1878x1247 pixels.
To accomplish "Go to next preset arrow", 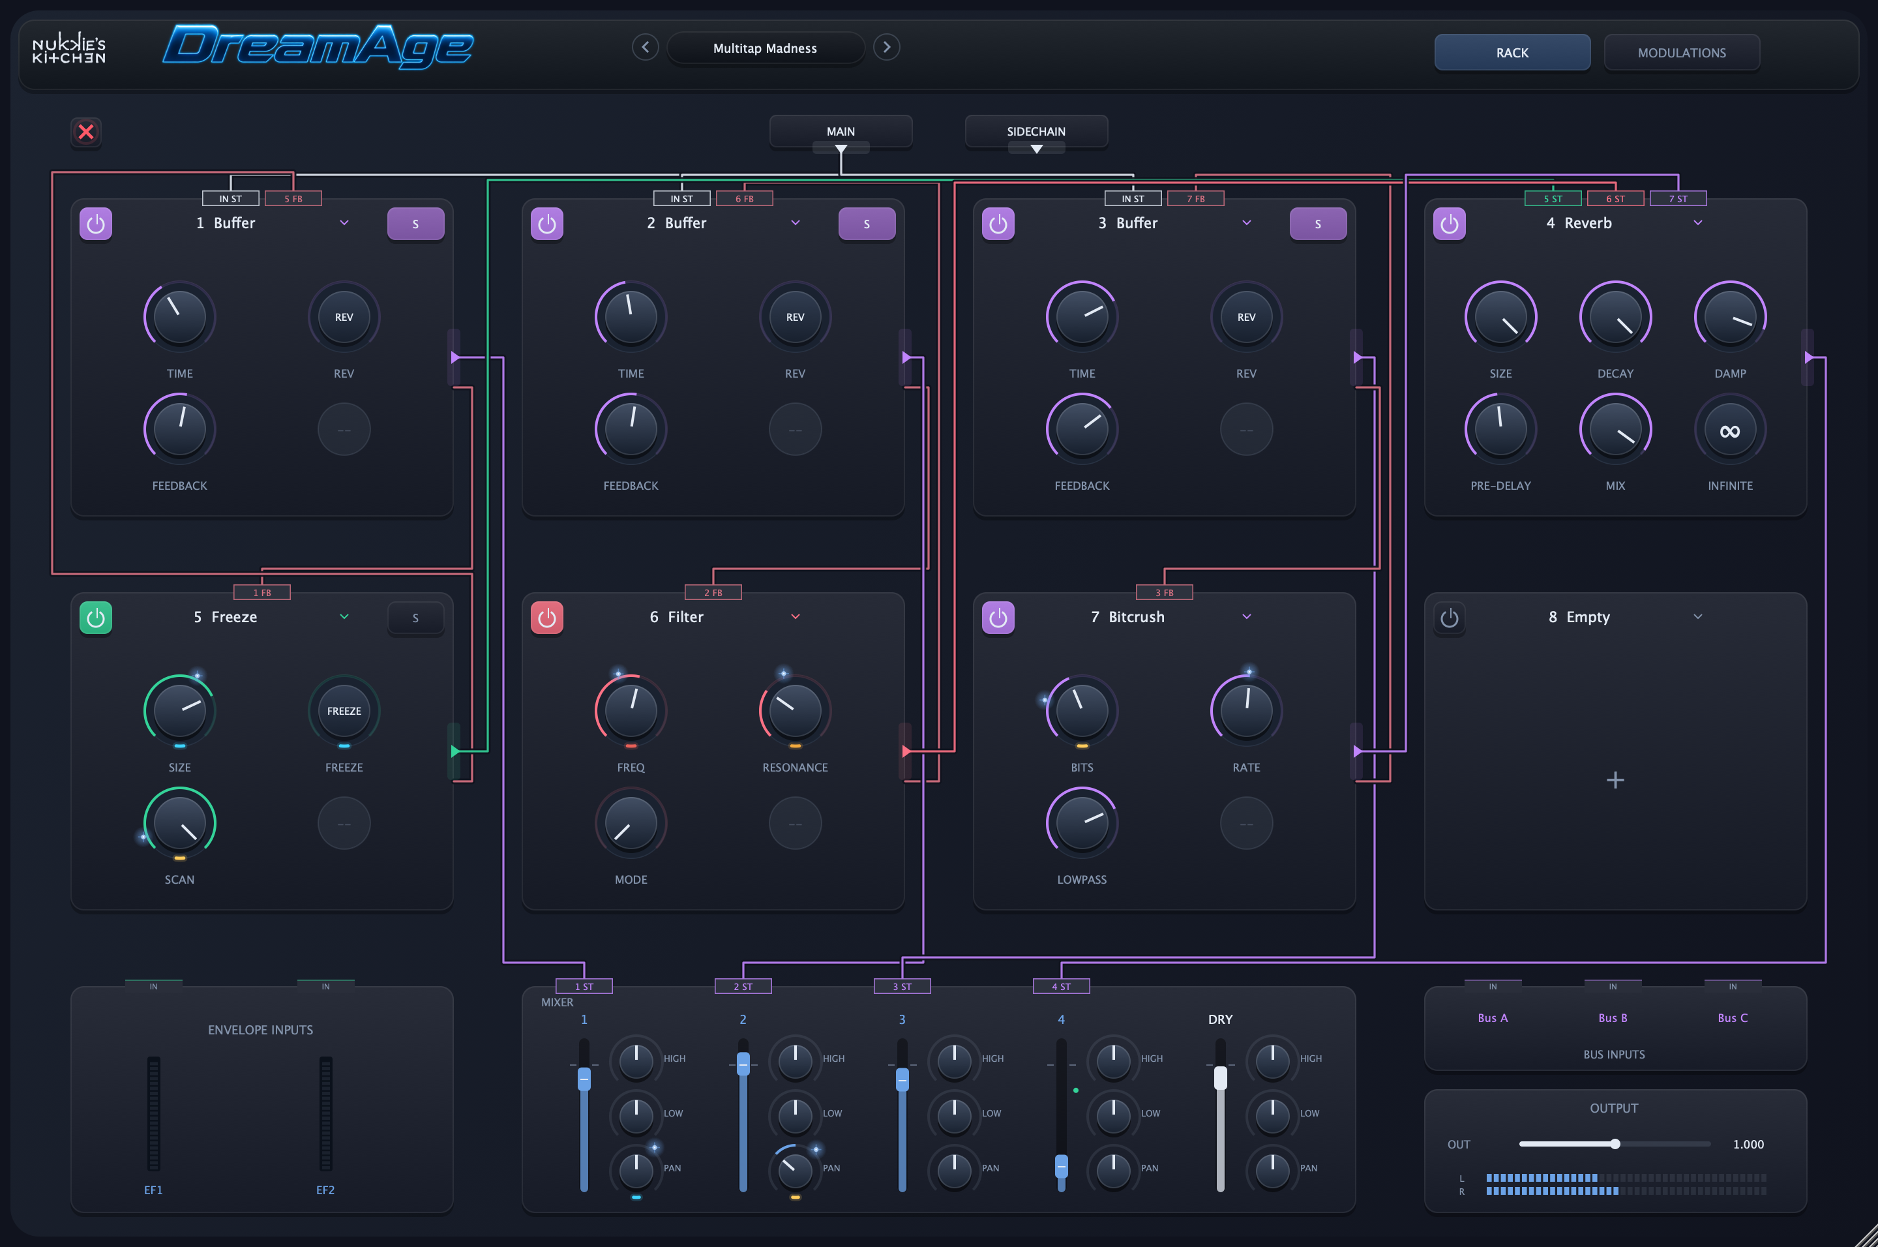I will (x=887, y=48).
